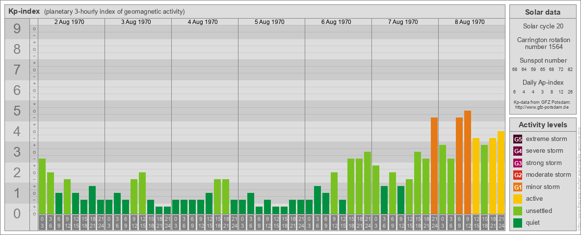Click the 'unsettled' legend label
Image resolution: width=581 pixels, height=235 pixels.
click(539, 211)
